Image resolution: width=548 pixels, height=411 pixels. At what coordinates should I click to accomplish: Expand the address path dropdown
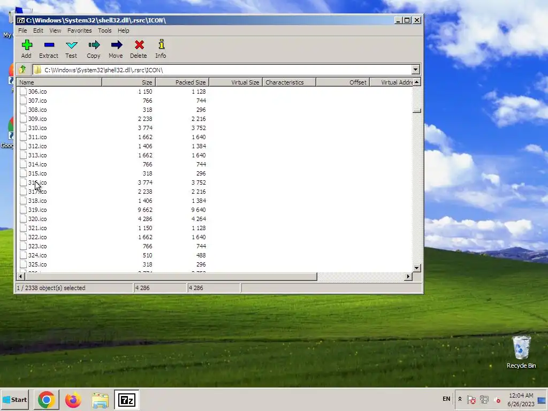click(x=415, y=70)
